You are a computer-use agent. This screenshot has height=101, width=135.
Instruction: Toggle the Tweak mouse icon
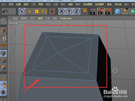(x=3, y=85)
